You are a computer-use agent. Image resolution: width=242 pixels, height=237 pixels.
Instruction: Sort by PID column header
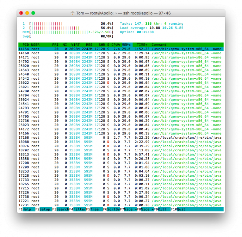[26, 45]
